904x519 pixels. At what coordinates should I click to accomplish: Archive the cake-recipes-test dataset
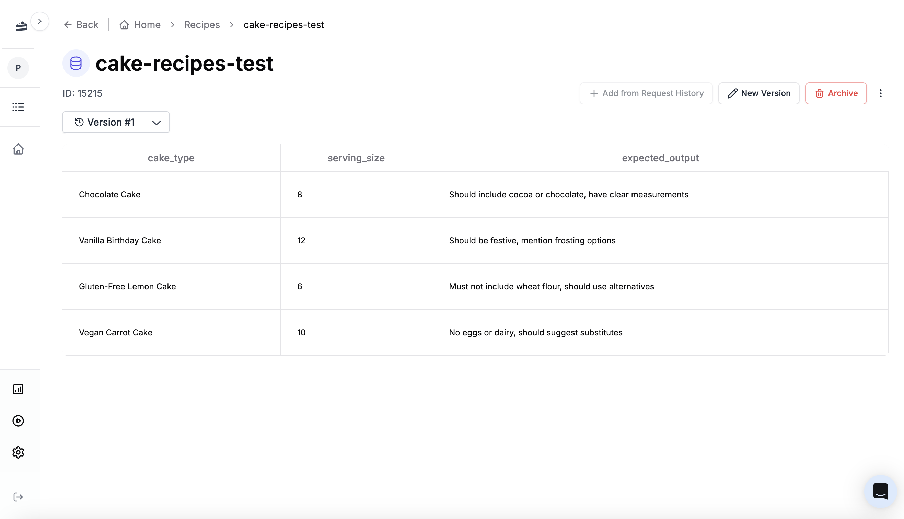(x=836, y=93)
